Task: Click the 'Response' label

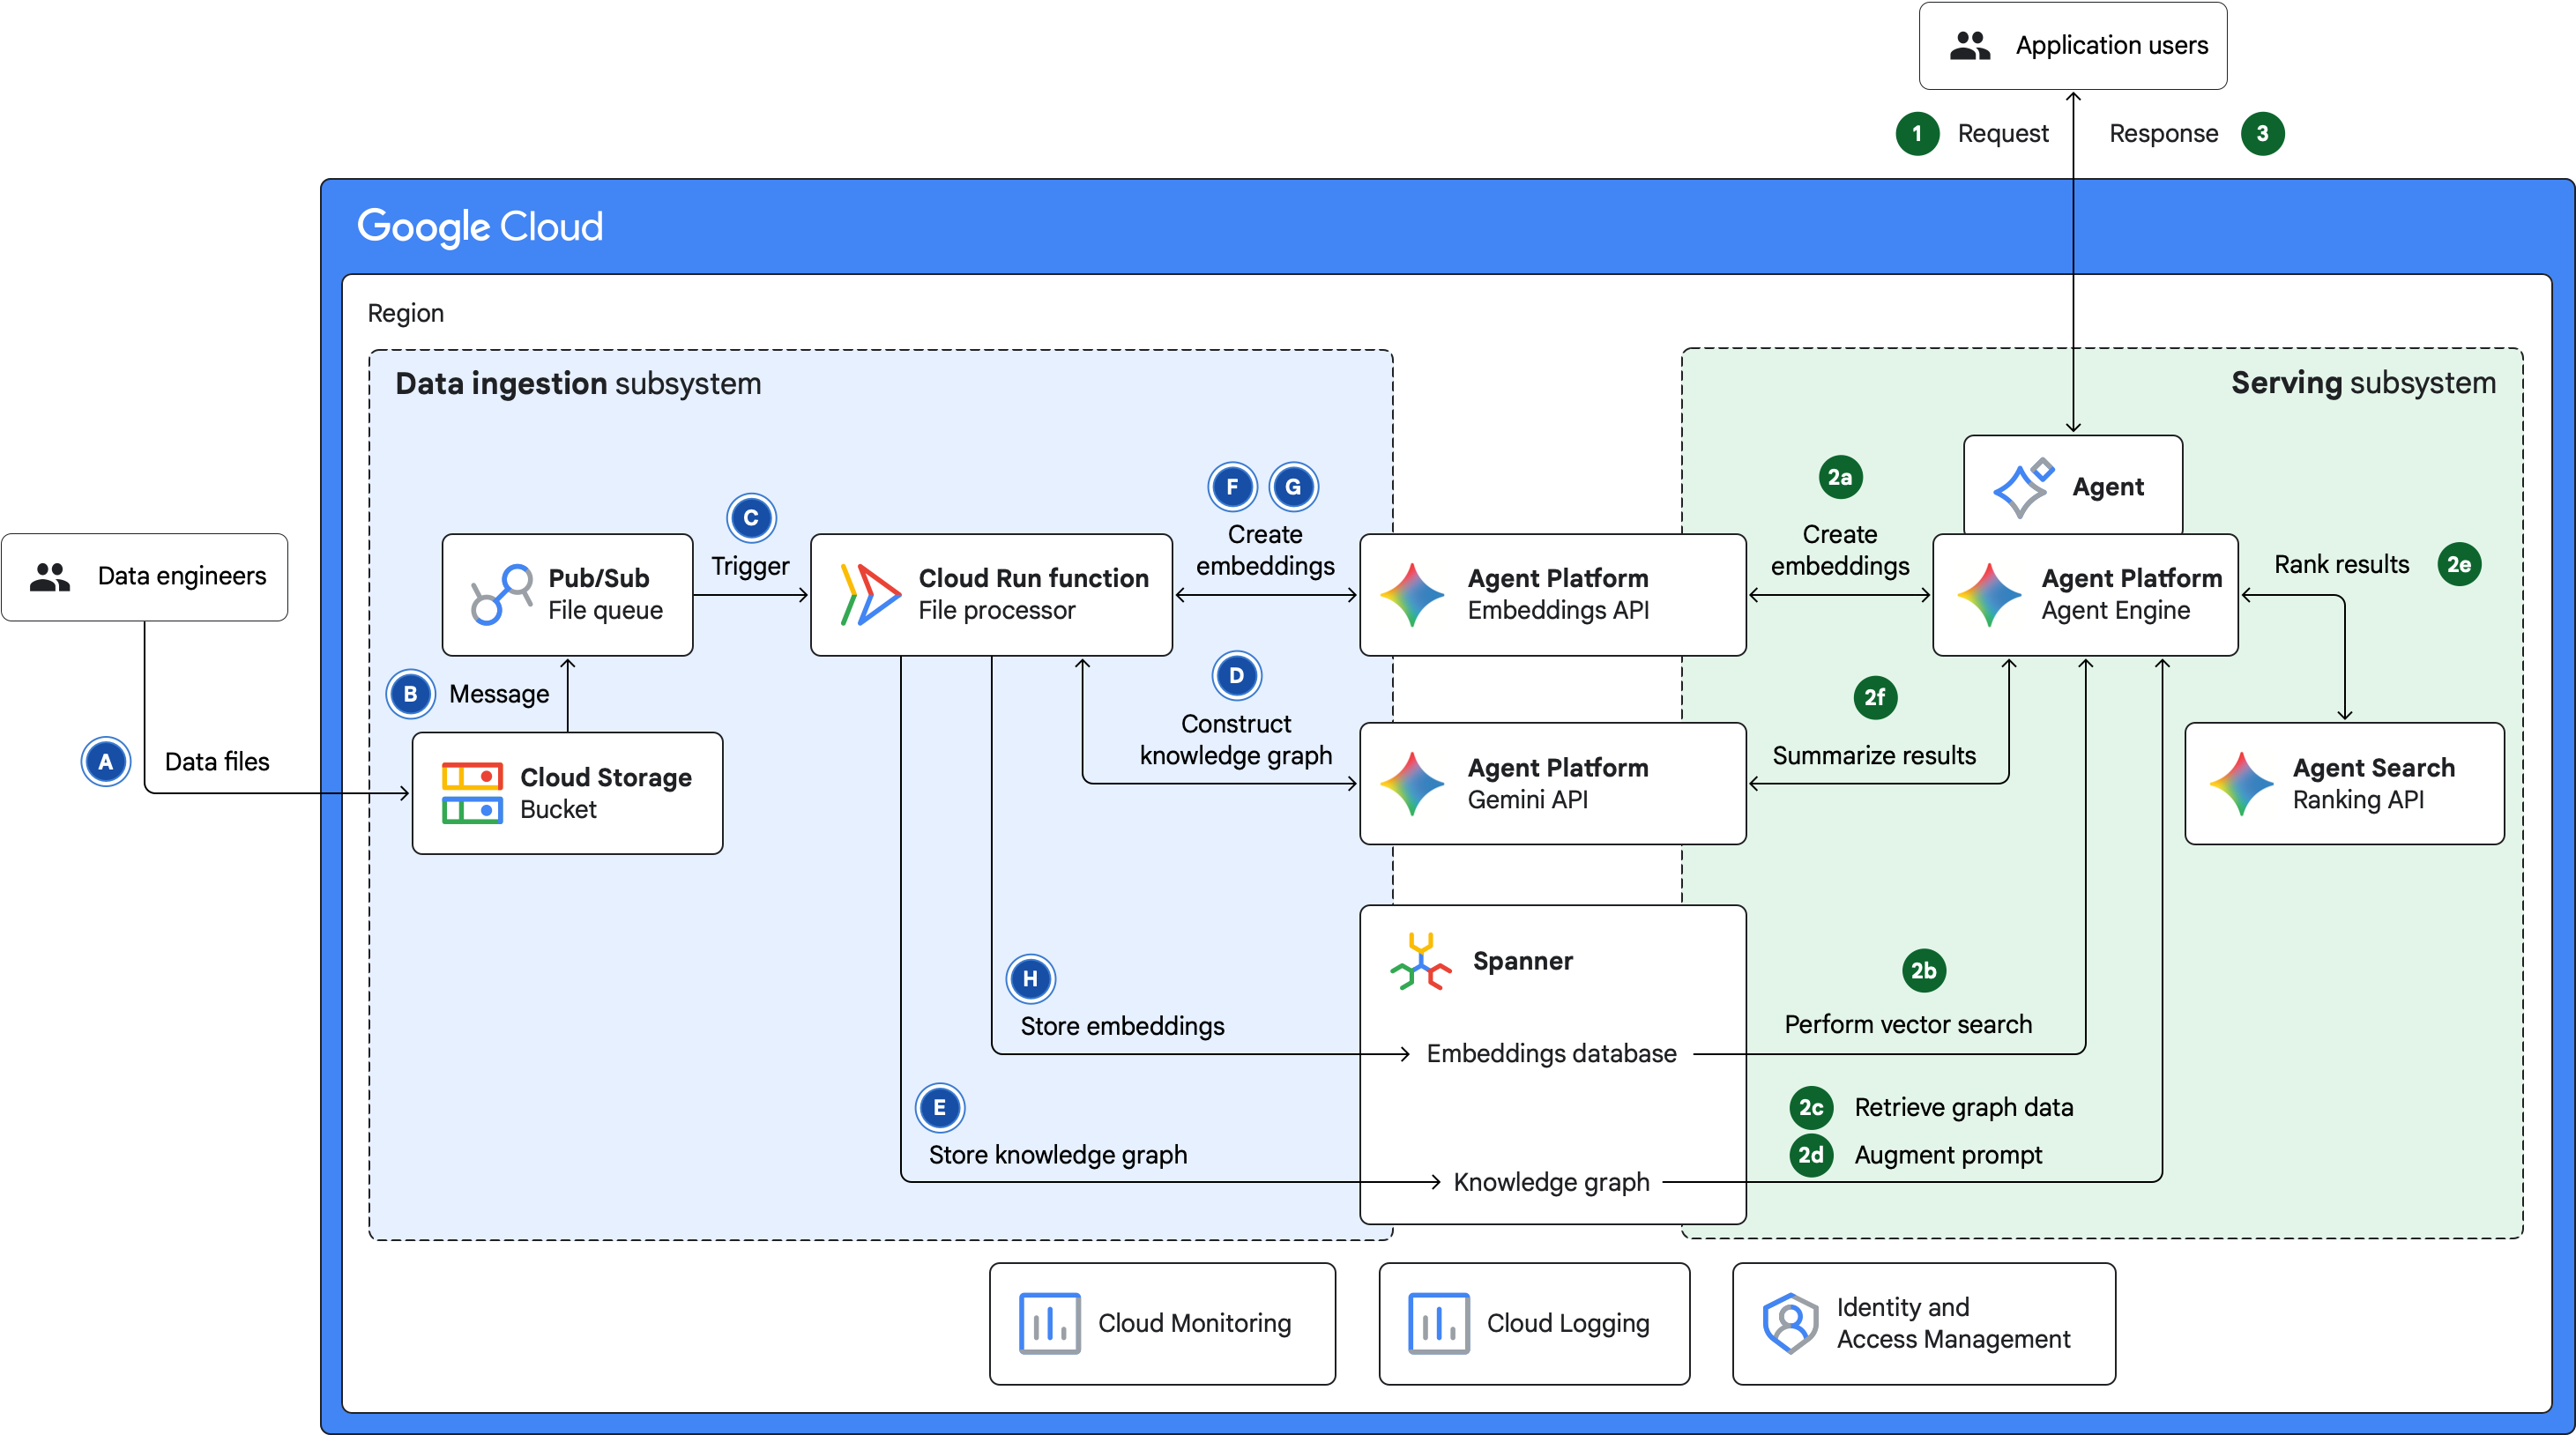Action: coord(2164,134)
